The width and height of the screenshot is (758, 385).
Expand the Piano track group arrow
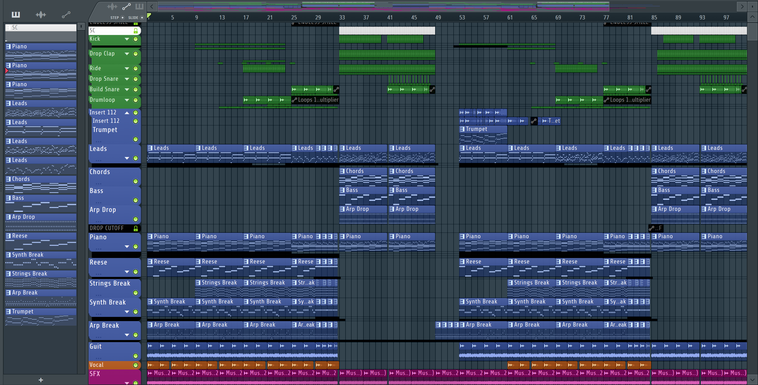[127, 247]
